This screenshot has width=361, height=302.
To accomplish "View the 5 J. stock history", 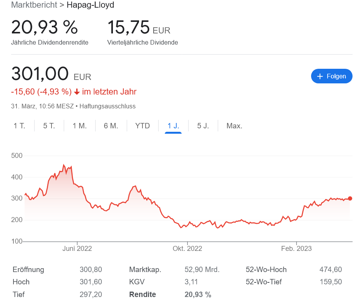I will point(203,126).
